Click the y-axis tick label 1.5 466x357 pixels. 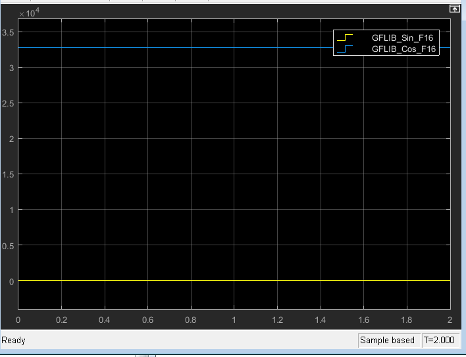click(x=8, y=174)
